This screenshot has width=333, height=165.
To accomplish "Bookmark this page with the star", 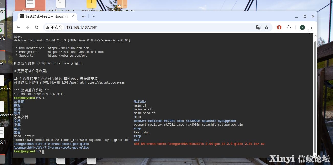I will pyautogui.click(x=267, y=27).
